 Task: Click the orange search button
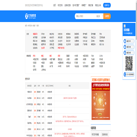click(x=107, y=16)
